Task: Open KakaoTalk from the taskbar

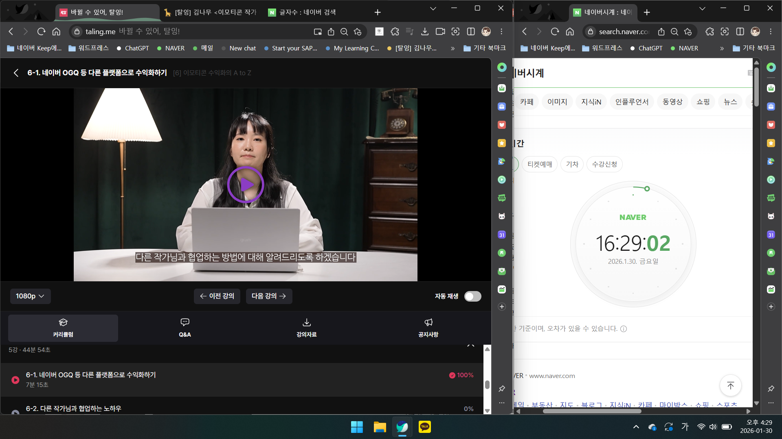Action: pos(424,427)
